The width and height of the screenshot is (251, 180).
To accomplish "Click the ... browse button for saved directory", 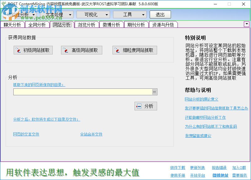I will 154,92.
